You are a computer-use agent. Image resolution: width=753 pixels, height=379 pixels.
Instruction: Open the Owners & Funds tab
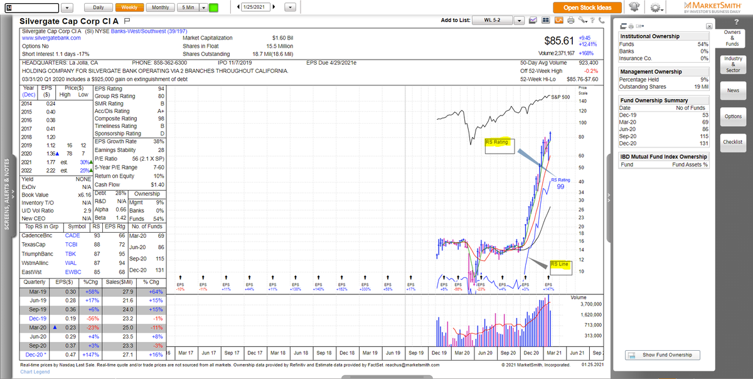(x=732, y=38)
